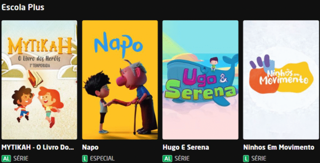Click the SÉRIE label under Ninhos Em Movimento

coord(258,158)
